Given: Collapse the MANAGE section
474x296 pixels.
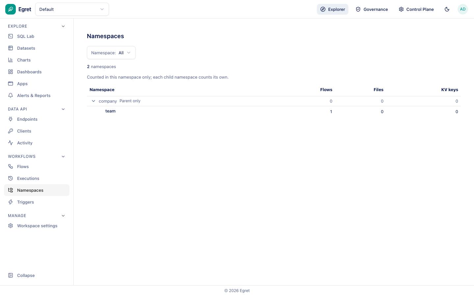Looking at the screenshot, I should point(63,216).
